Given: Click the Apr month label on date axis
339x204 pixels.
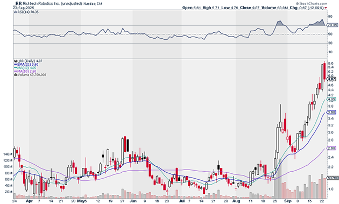Looking at the screenshot, I should pos(29,201).
